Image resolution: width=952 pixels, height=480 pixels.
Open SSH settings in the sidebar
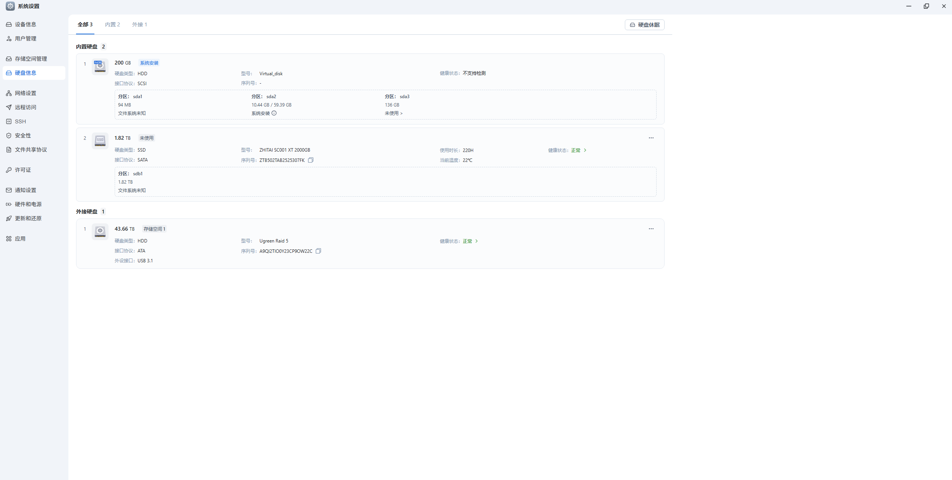coord(20,121)
